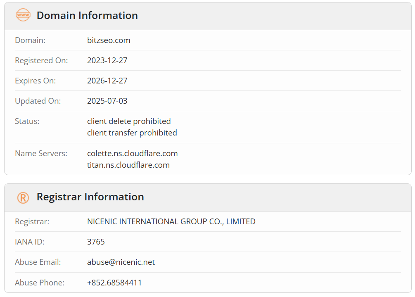The image size is (415, 297).
Task: Click the Domain Information heading
Action: (x=87, y=15)
